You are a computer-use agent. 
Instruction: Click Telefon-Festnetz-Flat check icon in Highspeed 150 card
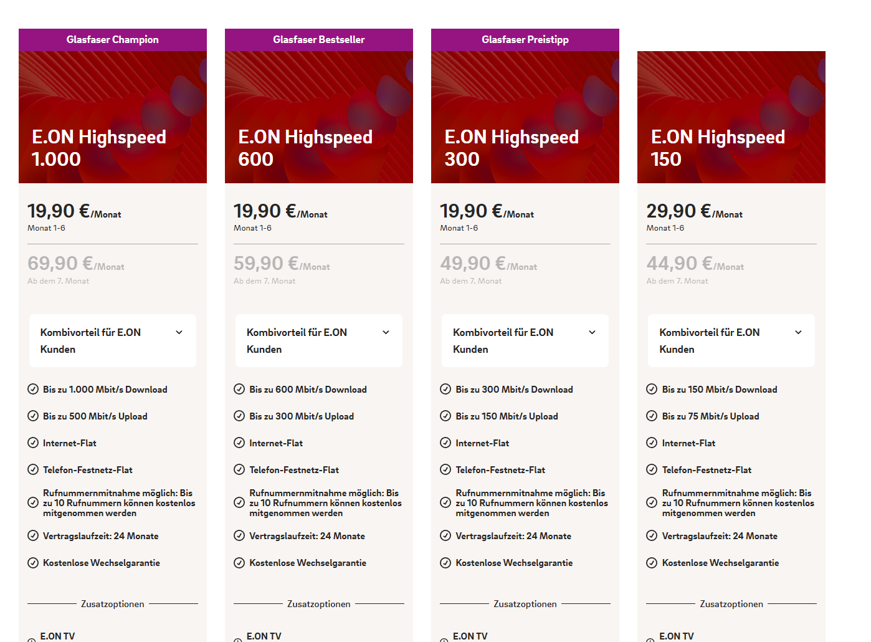(652, 470)
